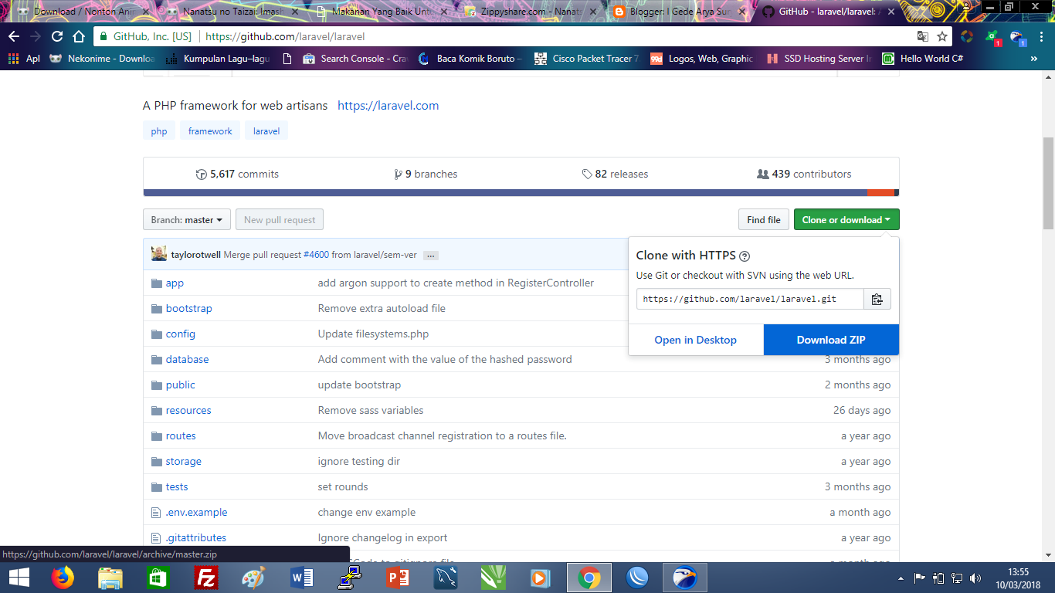The width and height of the screenshot is (1055, 593).
Task: Open the framework topic tag
Action: [x=210, y=131]
